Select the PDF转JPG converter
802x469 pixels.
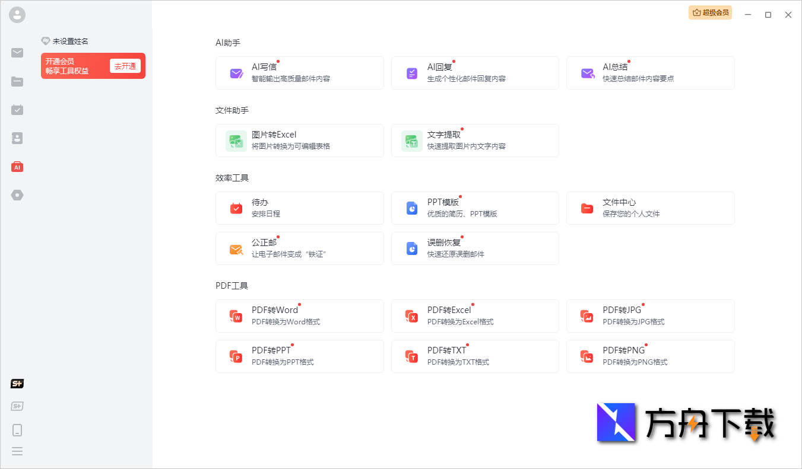[650, 315]
